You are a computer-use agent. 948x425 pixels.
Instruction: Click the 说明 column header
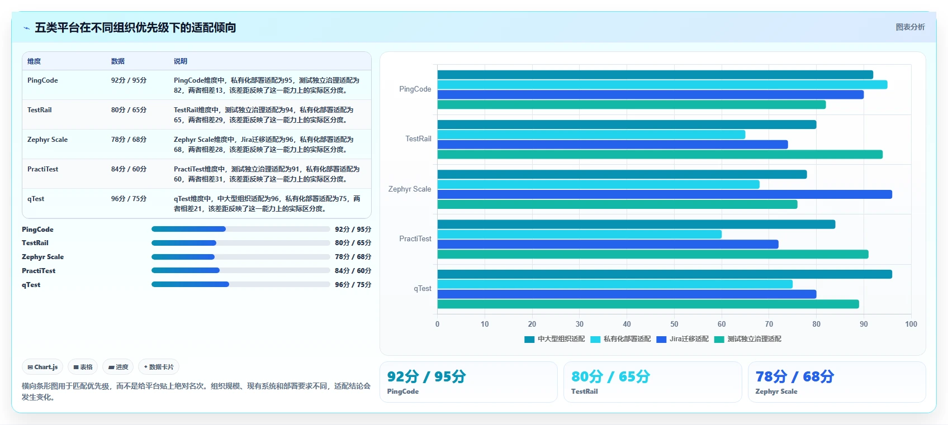click(180, 61)
